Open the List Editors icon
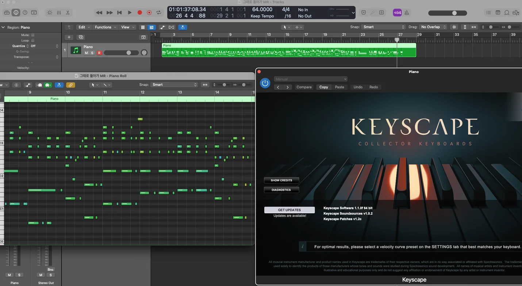The width and height of the screenshot is (522, 286). 488,12
